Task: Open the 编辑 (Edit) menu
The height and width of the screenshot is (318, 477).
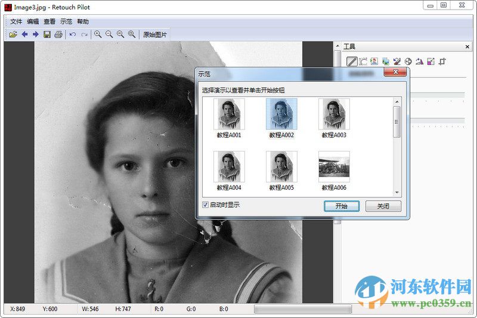Action: 33,21
